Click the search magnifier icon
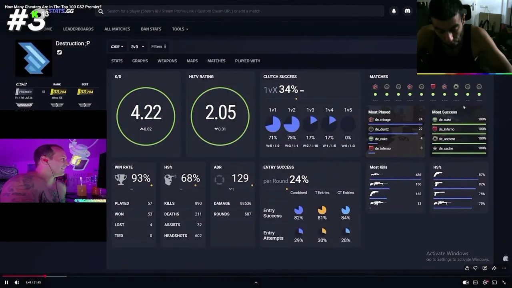512x288 pixels. (101, 11)
